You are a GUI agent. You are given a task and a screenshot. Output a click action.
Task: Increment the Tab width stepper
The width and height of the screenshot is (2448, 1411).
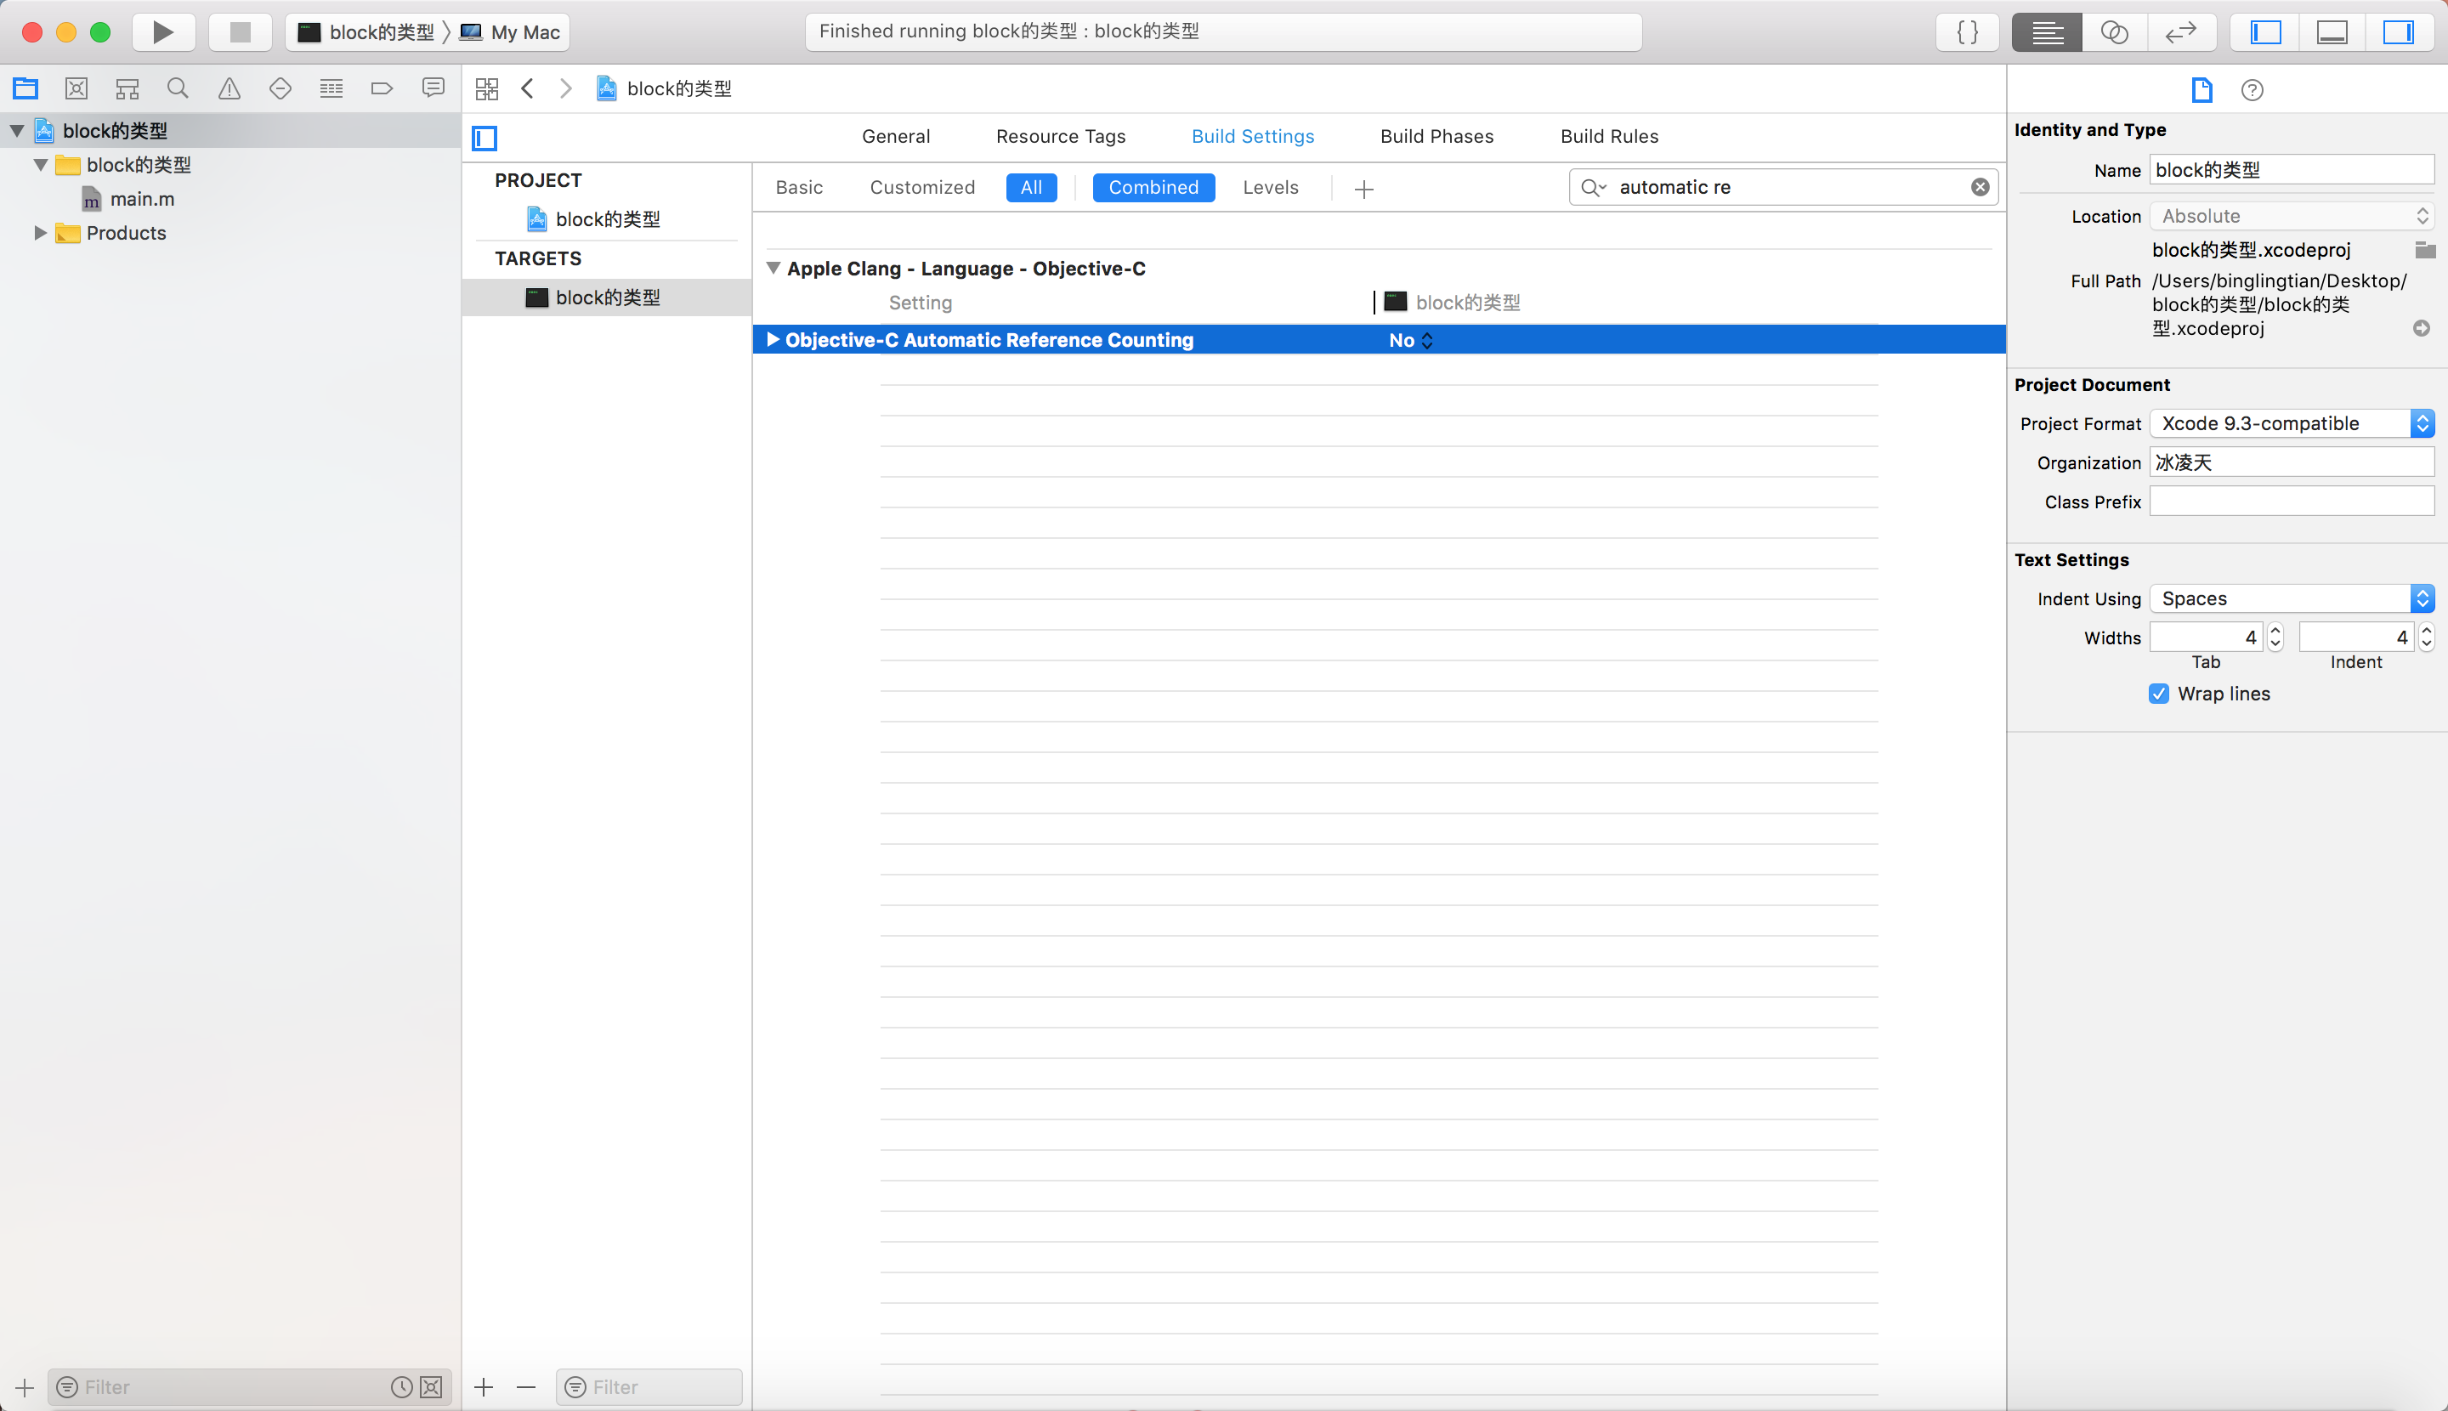(x=2275, y=631)
